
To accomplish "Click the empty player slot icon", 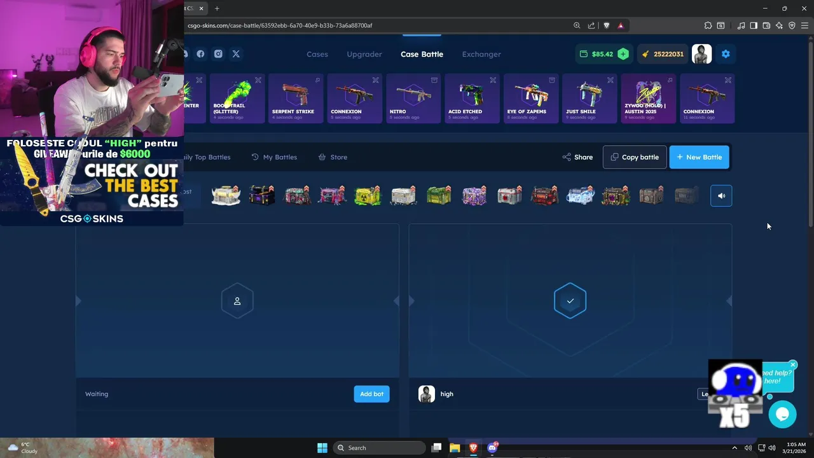I will [237, 301].
